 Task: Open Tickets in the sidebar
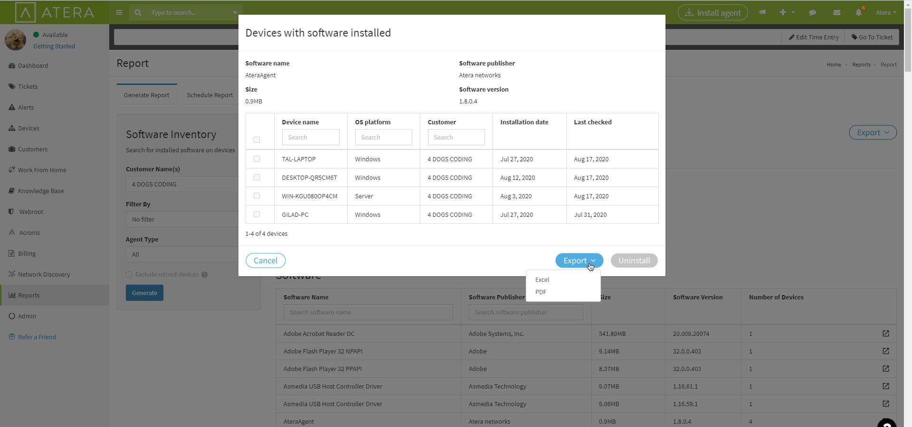28,86
